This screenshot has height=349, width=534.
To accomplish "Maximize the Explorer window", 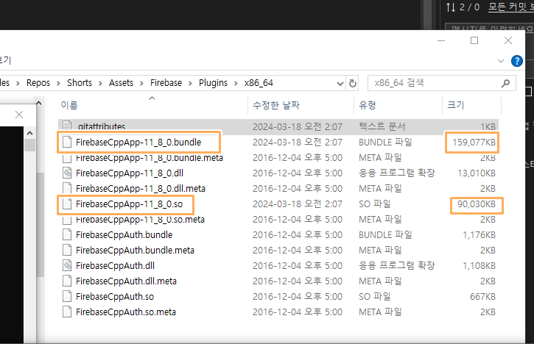I will [x=474, y=41].
